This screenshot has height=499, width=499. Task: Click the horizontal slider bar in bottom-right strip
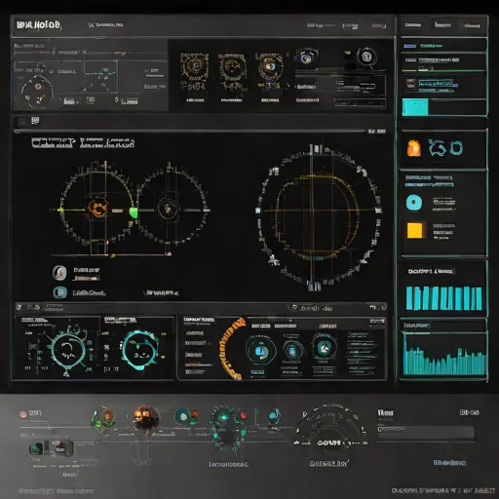click(x=426, y=433)
